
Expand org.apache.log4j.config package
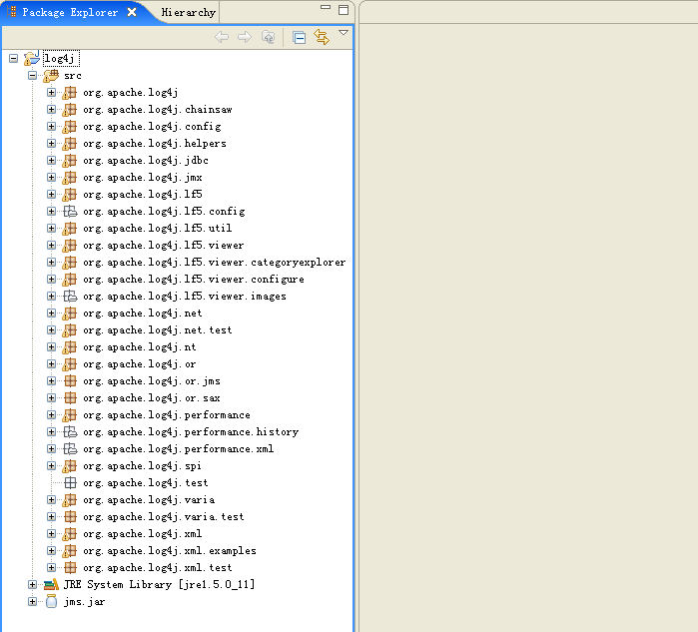click(52, 127)
